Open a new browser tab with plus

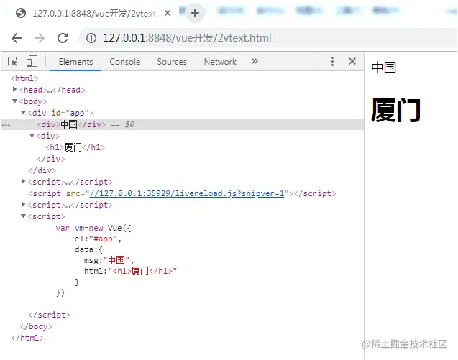pos(195,13)
